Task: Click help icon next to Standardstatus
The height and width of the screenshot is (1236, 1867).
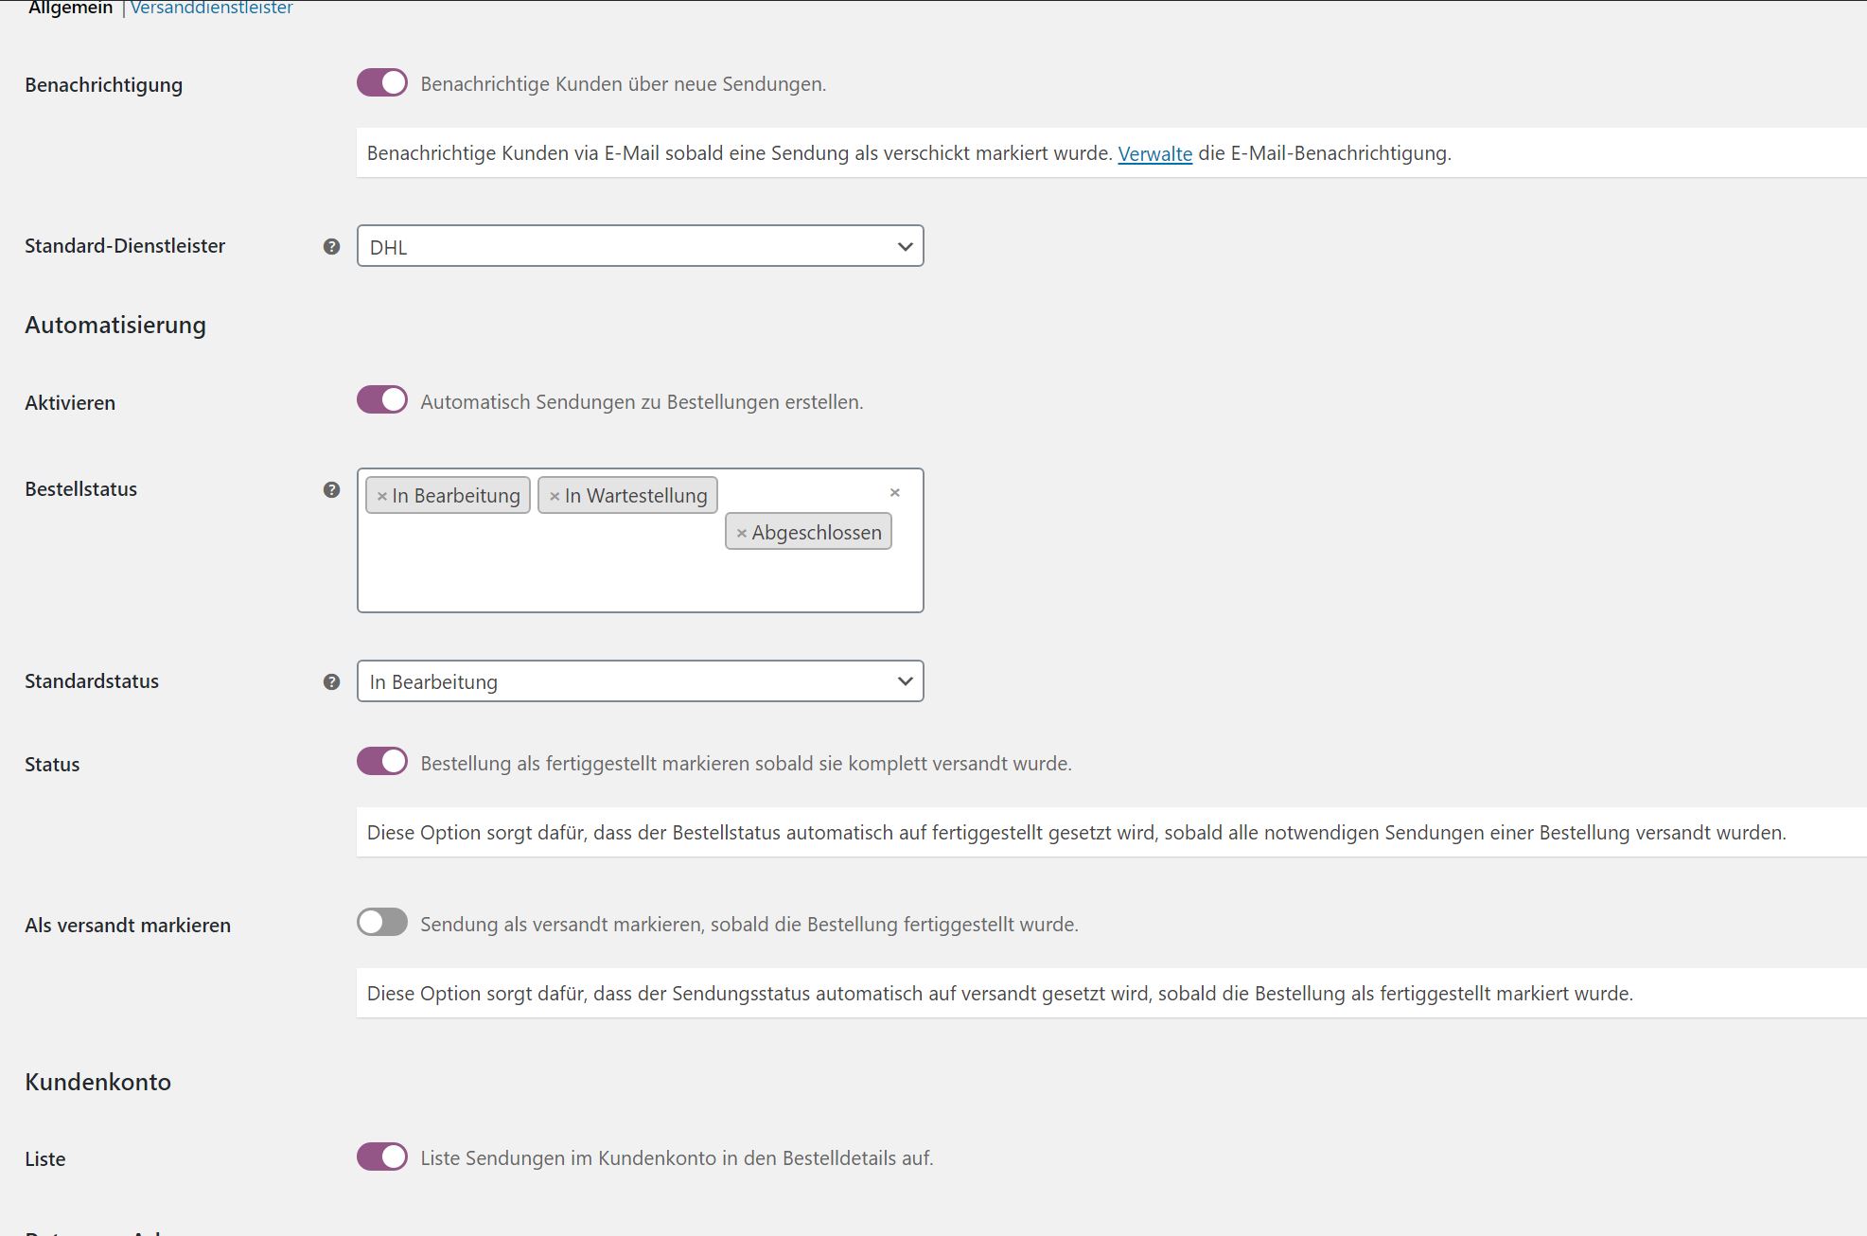Action: [x=331, y=681]
